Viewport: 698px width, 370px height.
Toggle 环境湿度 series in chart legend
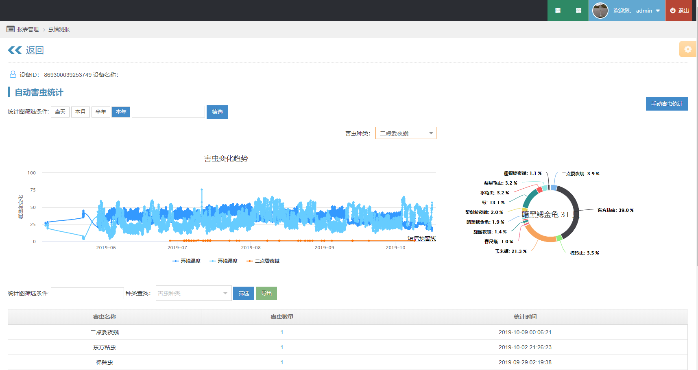point(223,261)
